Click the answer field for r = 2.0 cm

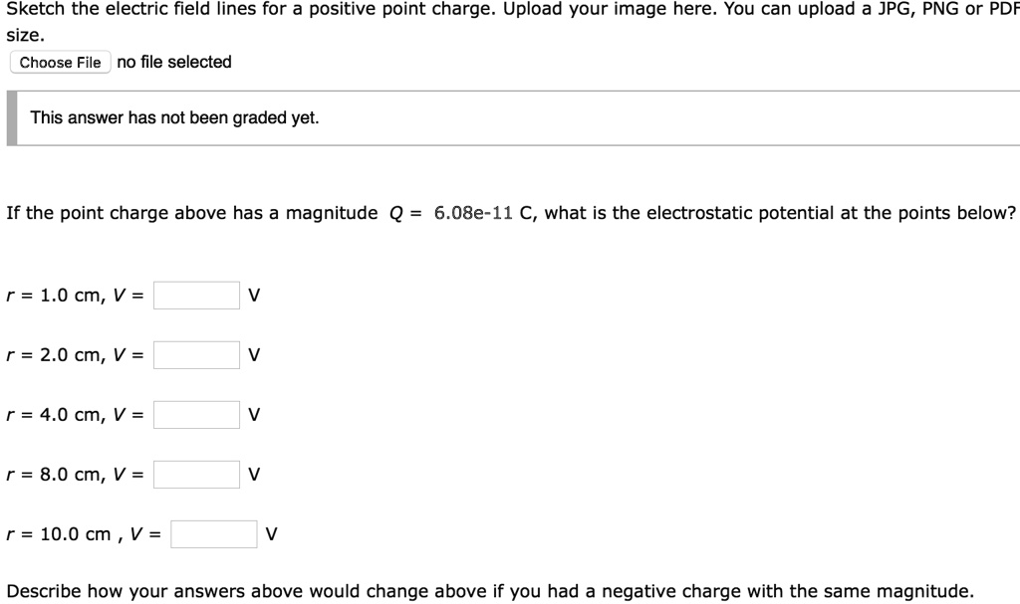coord(196,354)
